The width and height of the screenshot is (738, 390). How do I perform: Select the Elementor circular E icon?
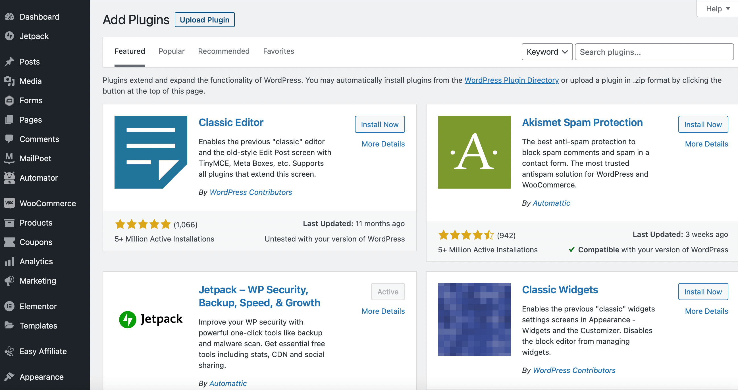tap(9, 306)
